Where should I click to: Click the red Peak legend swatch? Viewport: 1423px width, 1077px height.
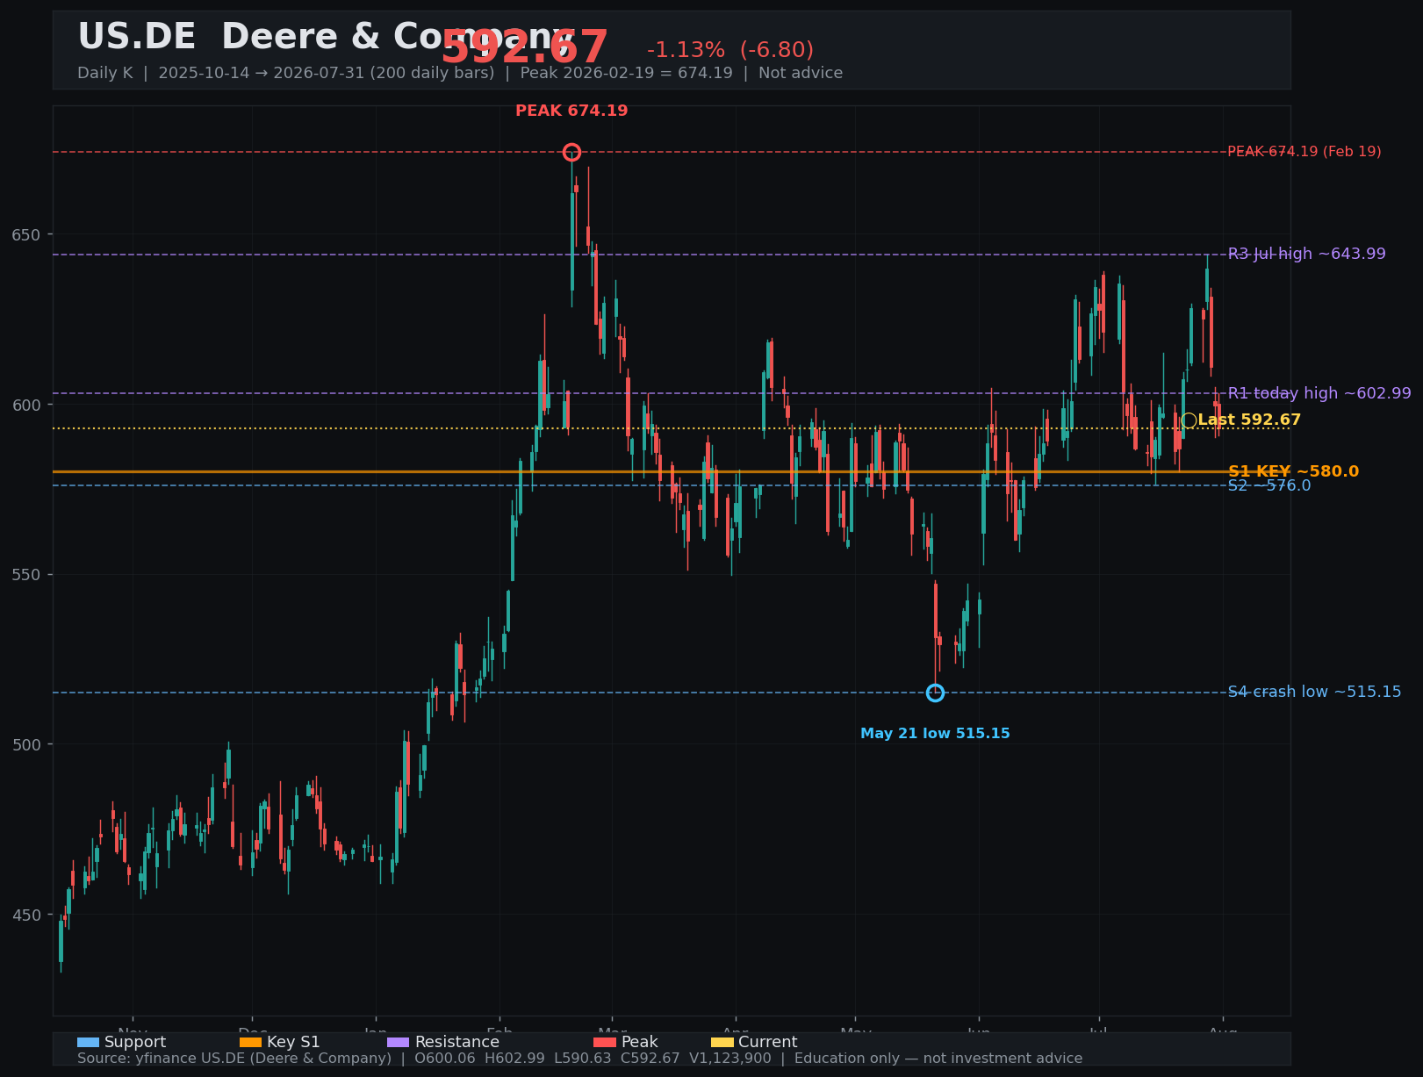(x=605, y=1042)
